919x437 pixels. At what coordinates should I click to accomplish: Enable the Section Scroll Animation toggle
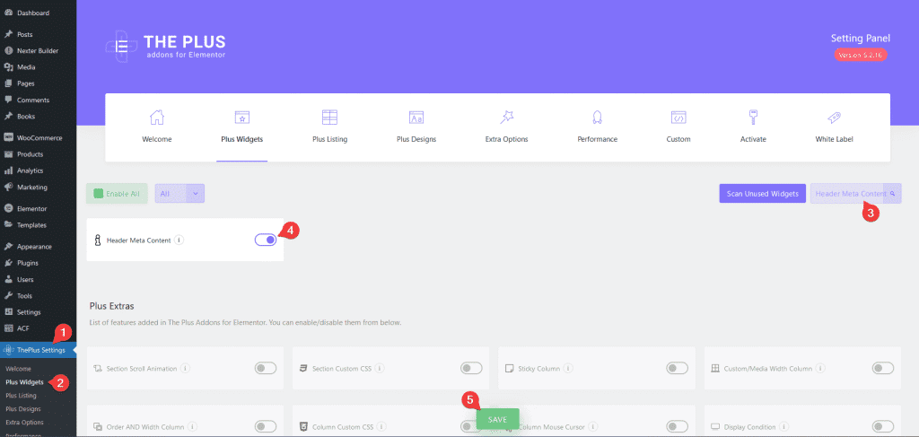pos(266,368)
